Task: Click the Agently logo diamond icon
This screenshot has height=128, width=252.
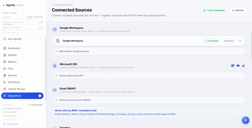Action: 3,5
